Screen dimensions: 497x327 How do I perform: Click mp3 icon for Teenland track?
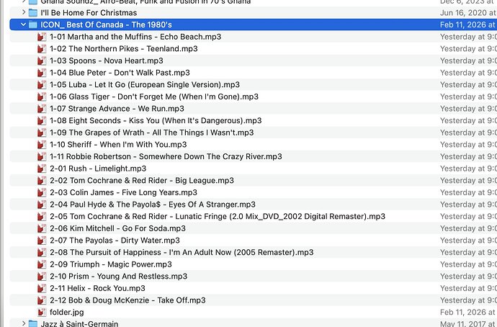tap(42, 49)
